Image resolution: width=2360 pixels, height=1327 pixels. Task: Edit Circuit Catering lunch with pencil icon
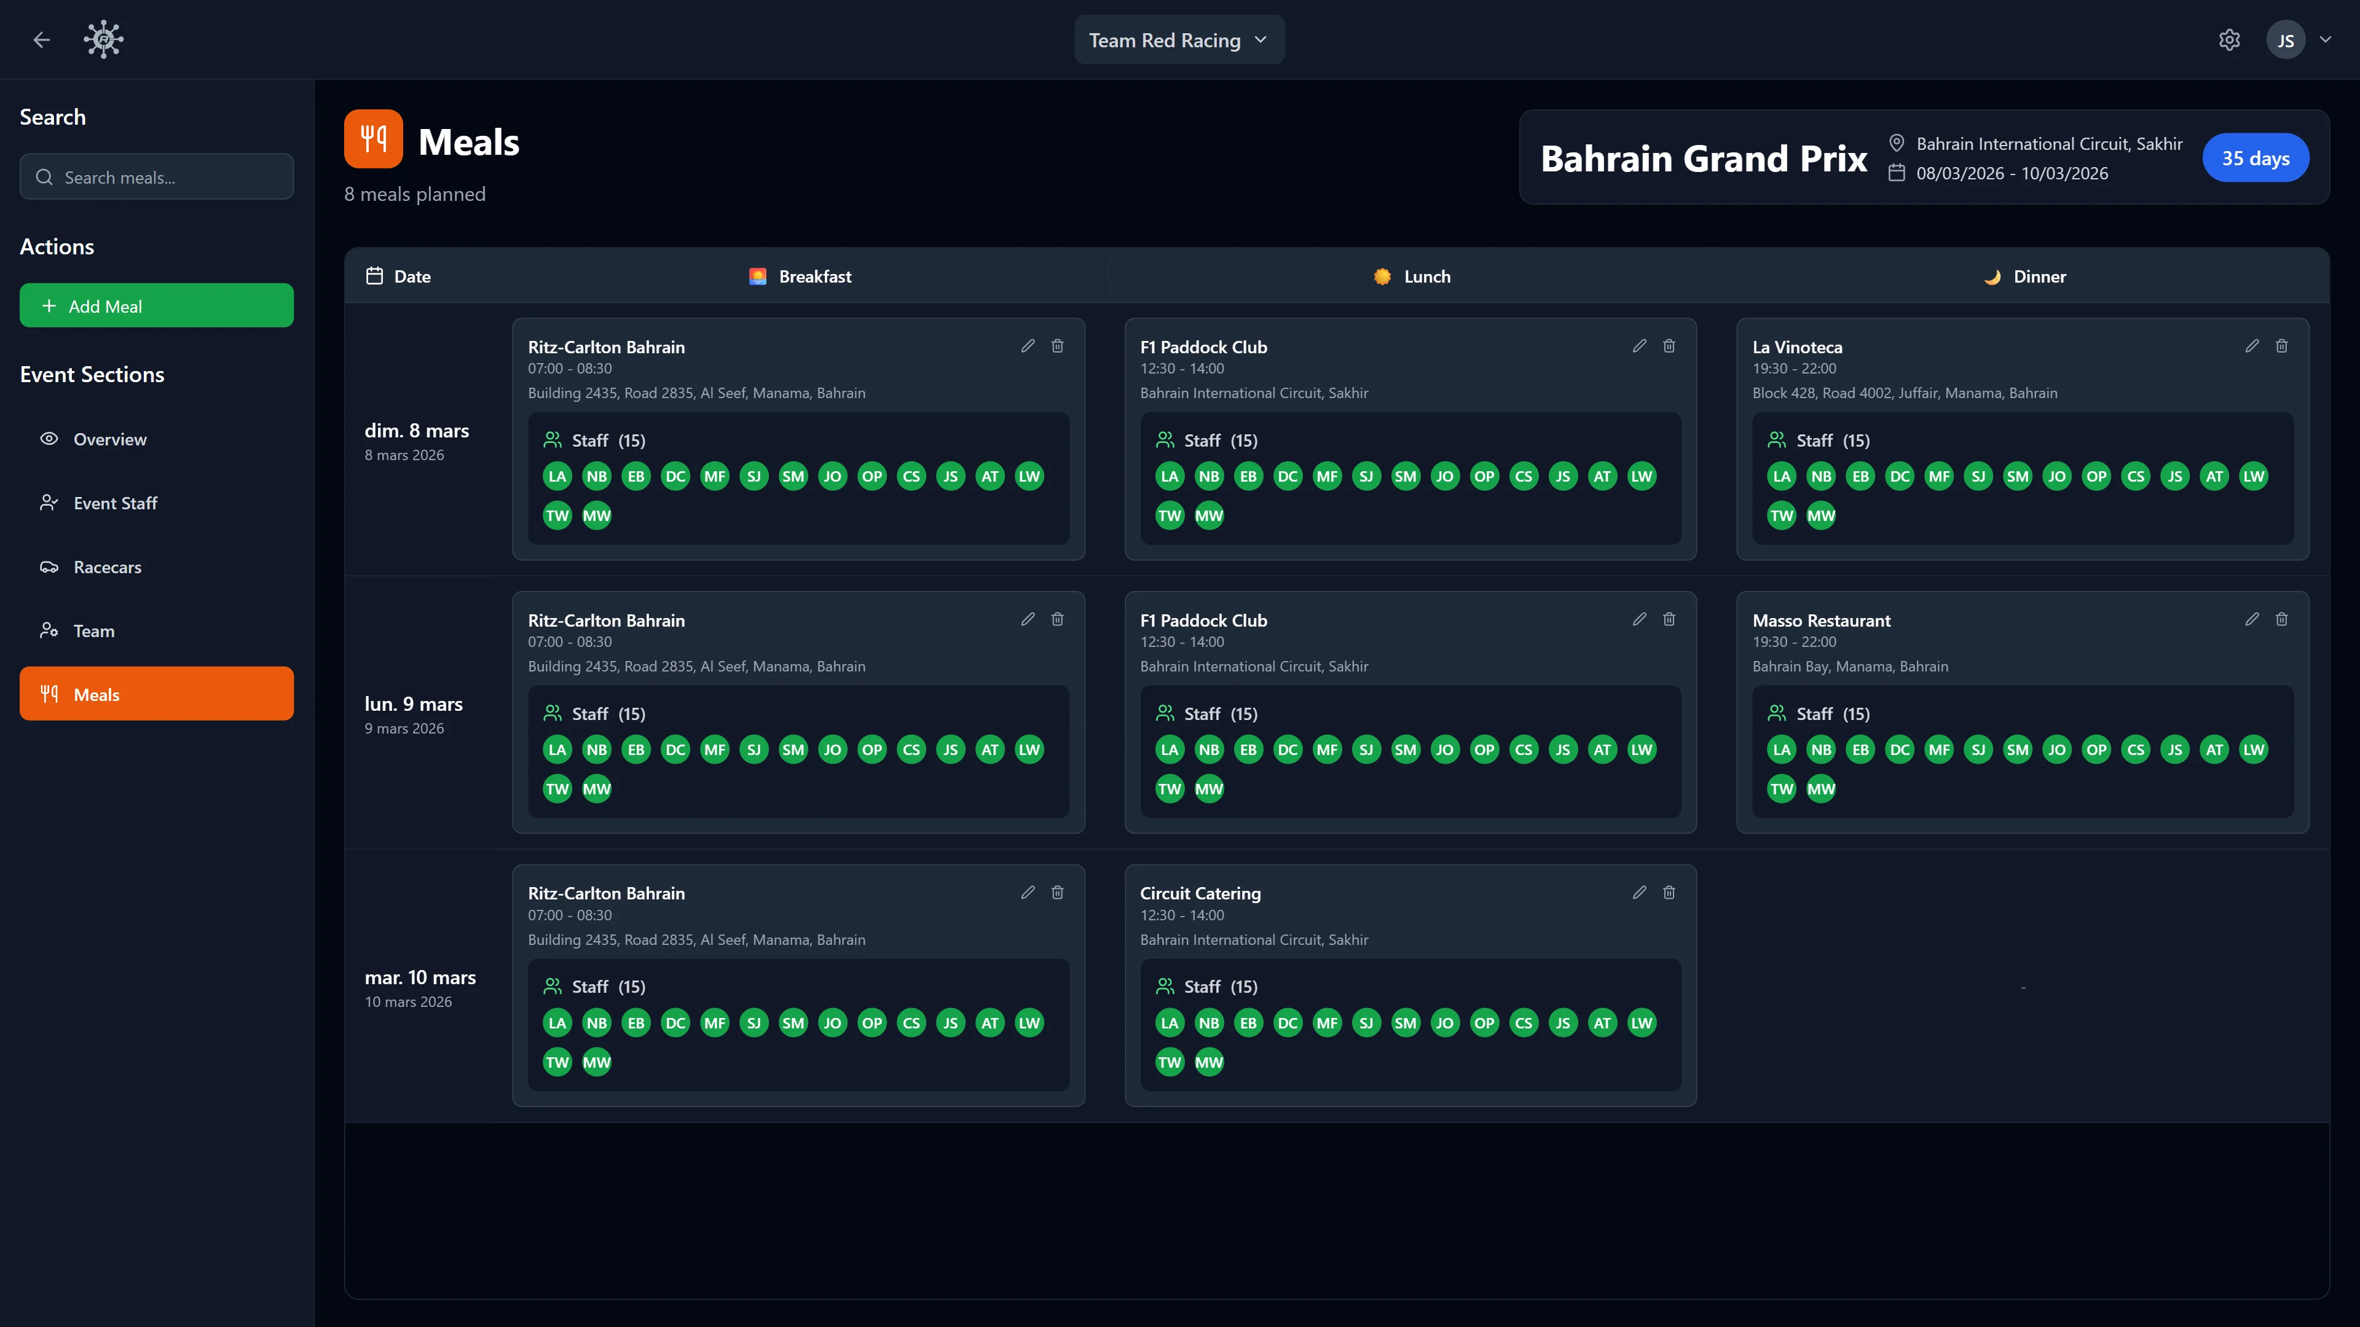(1639, 892)
